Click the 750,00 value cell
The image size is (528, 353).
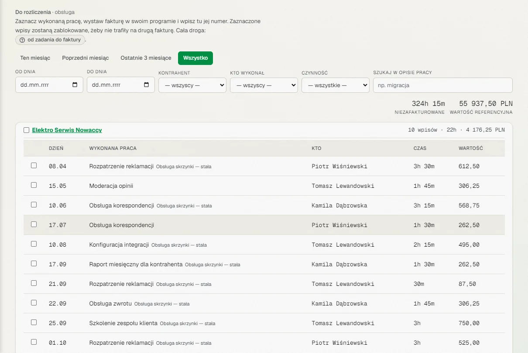click(x=469, y=323)
